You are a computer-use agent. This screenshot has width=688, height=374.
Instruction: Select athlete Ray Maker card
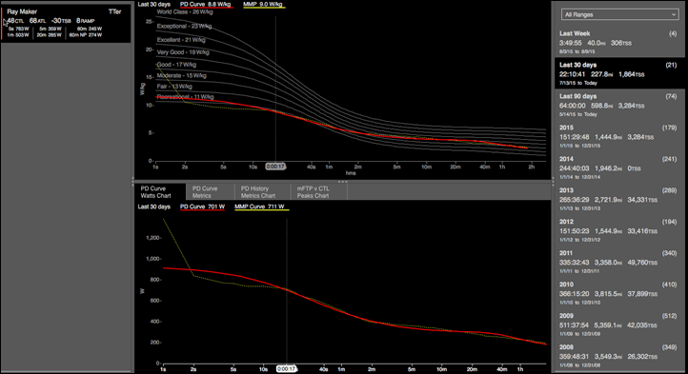pyautogui.click(x=66, y=24)
